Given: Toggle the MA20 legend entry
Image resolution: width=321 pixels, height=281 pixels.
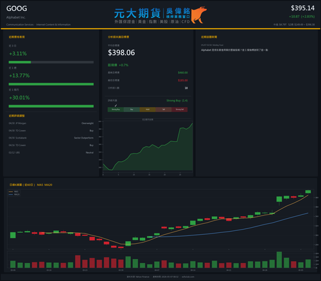Looking at the screenshot, I should [14, 194].
